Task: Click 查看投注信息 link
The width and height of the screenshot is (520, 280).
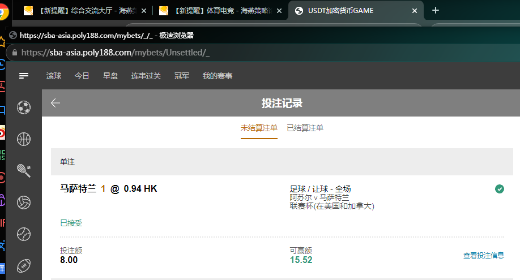Action: [483, 256]
